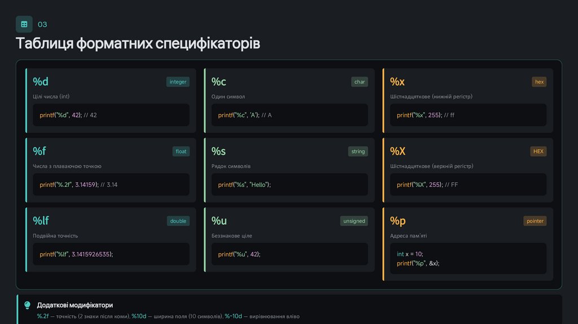The width and height of the screenshot is (578, 324).
Task: Click the lightbulb icon beside Додаткові модифікатори
Action: 27,305
